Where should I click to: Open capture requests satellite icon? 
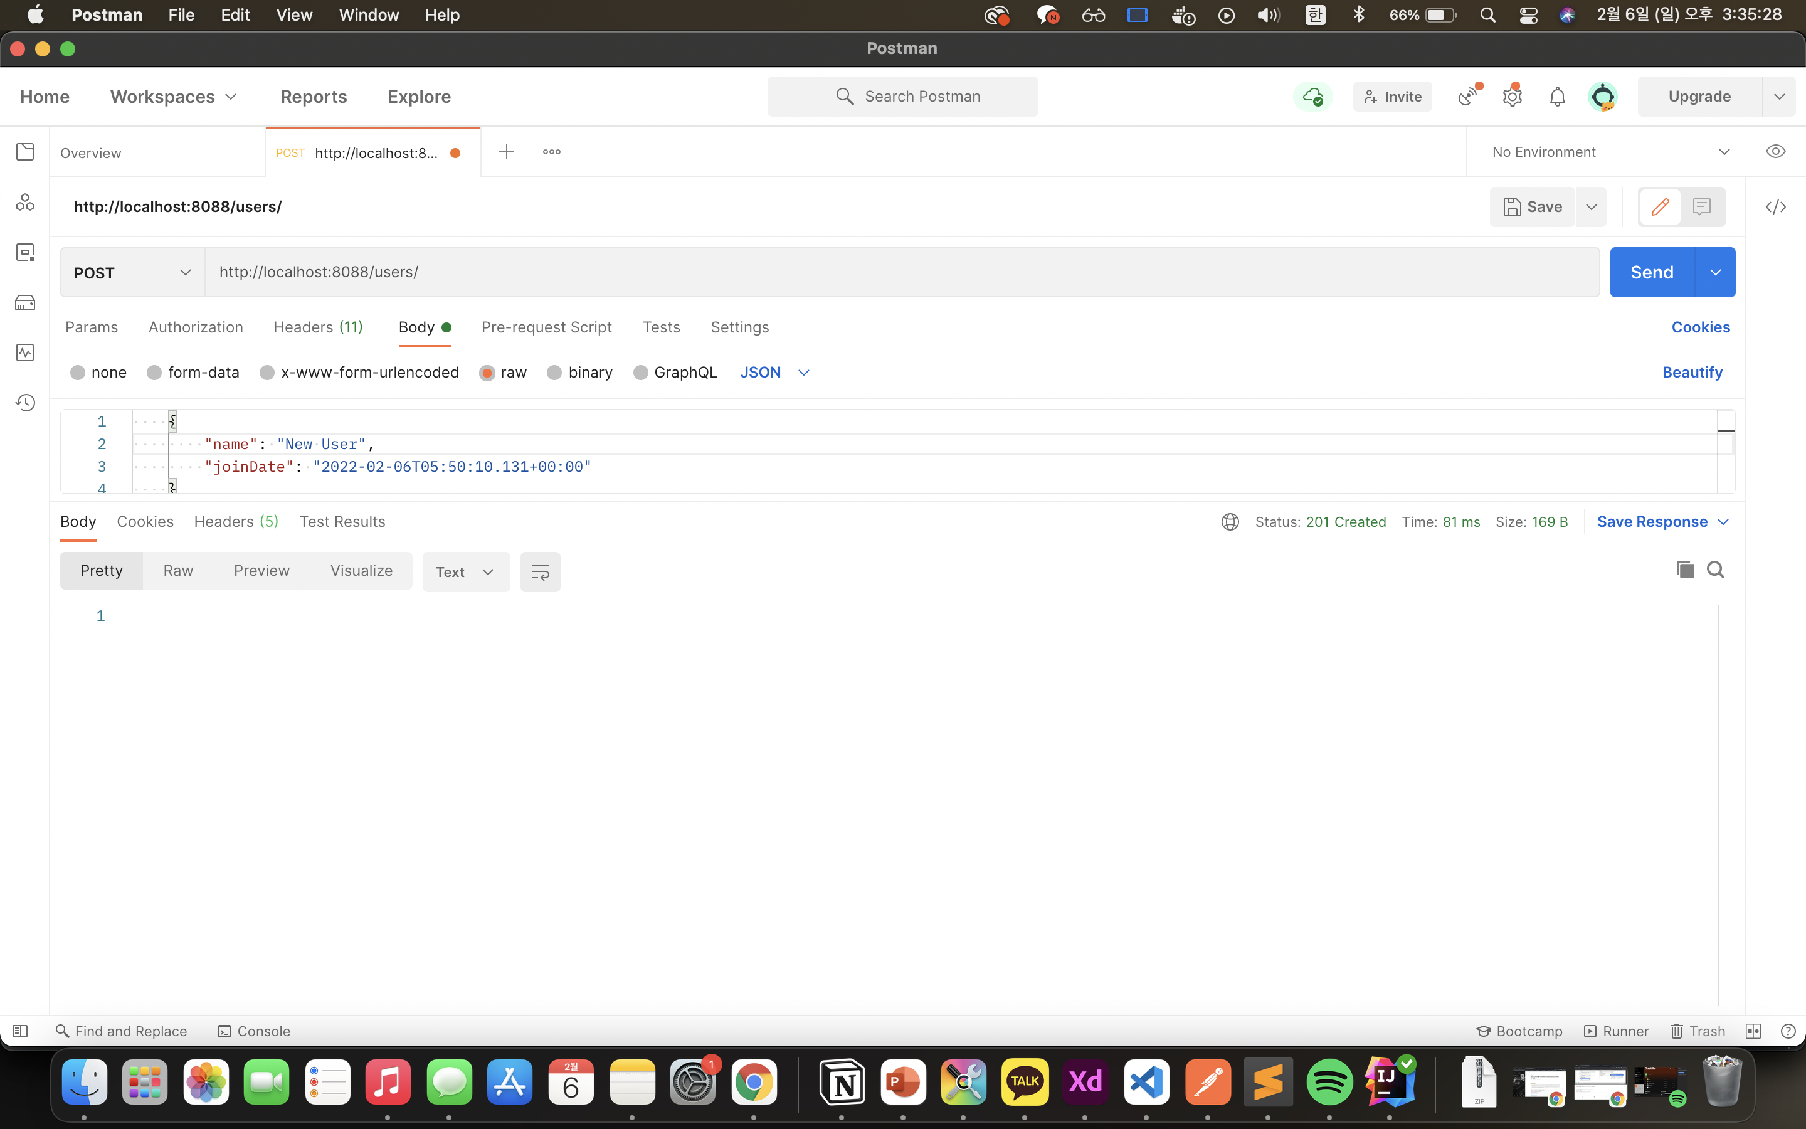pos(1469,97)
